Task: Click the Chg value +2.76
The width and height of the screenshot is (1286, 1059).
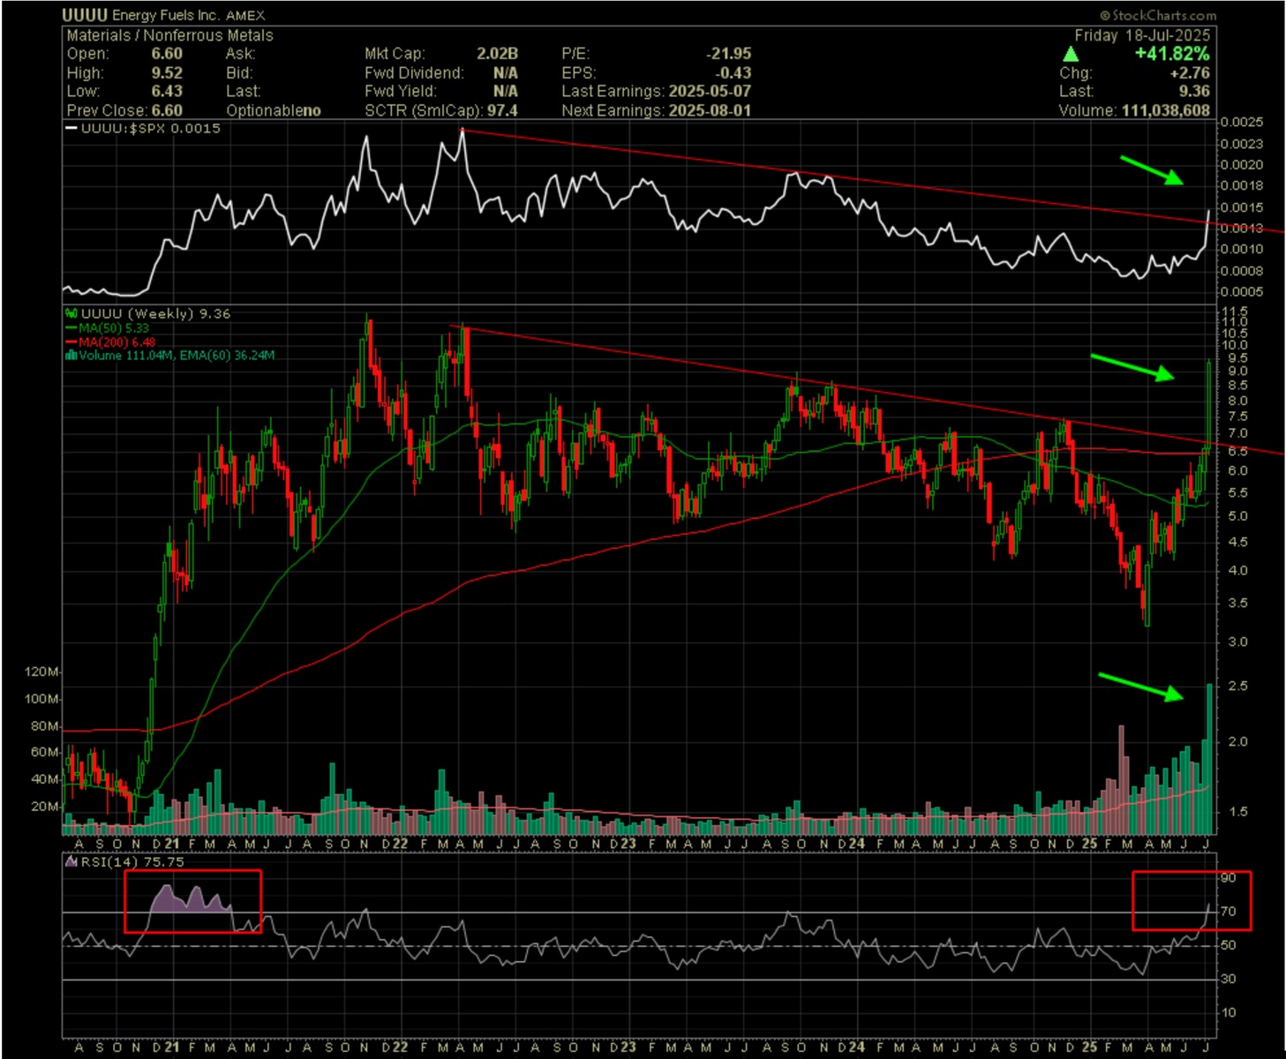Action: pos(1190,73)
